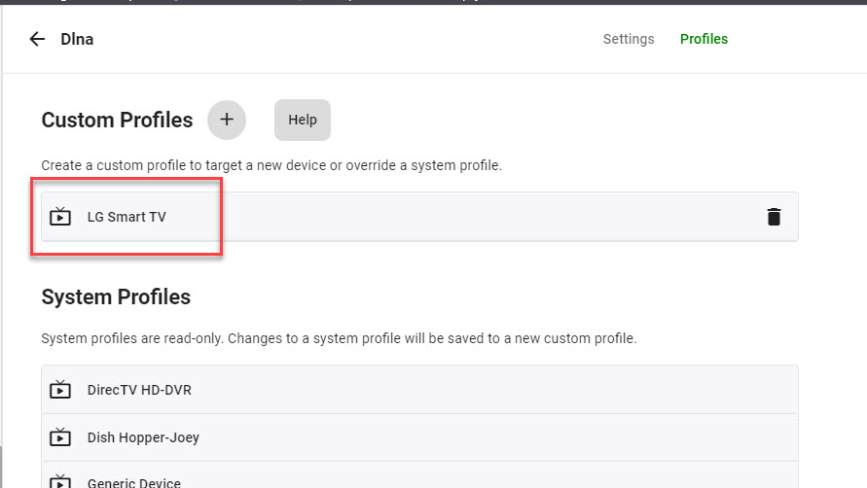Open the Help button
867x488 pixels.
[x=303, y=120]
